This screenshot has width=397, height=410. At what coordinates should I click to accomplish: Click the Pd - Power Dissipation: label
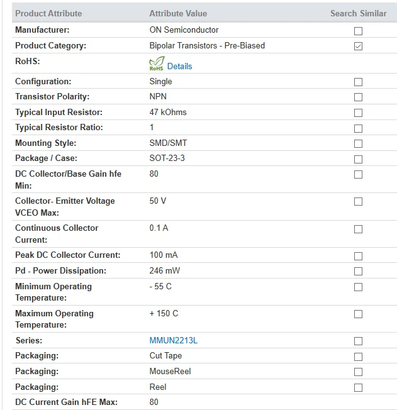61,270
